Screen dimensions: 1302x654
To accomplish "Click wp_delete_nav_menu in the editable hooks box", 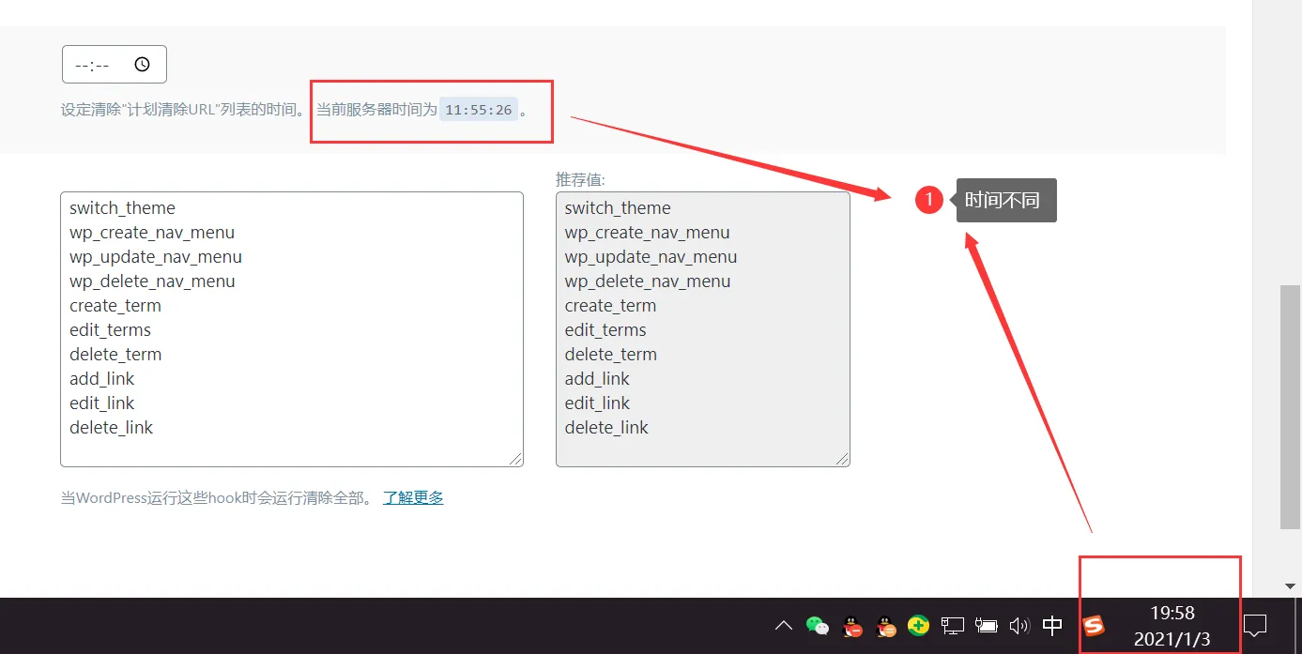I will coord(152,281).
